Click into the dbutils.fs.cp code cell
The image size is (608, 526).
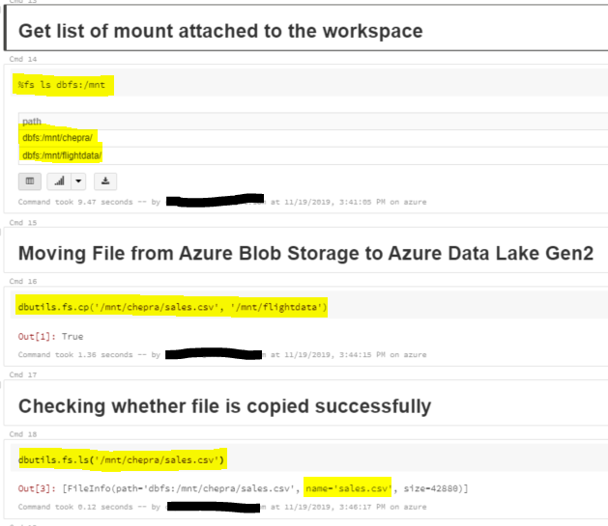[309, 307]
